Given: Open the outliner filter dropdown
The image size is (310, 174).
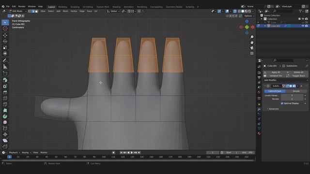Looking at the screenshot, I should (301, 11).
